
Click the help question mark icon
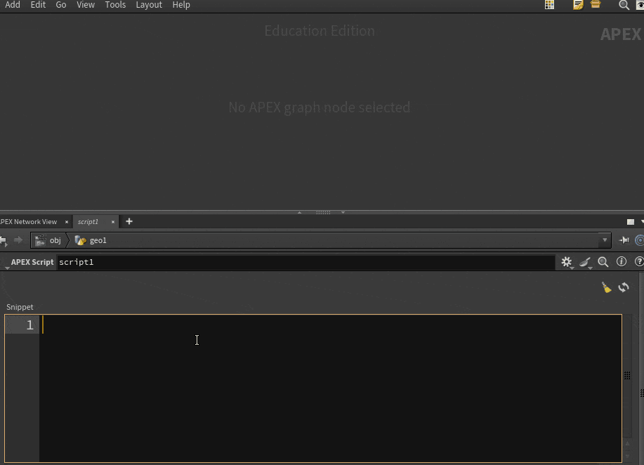(x=639, y=261)
